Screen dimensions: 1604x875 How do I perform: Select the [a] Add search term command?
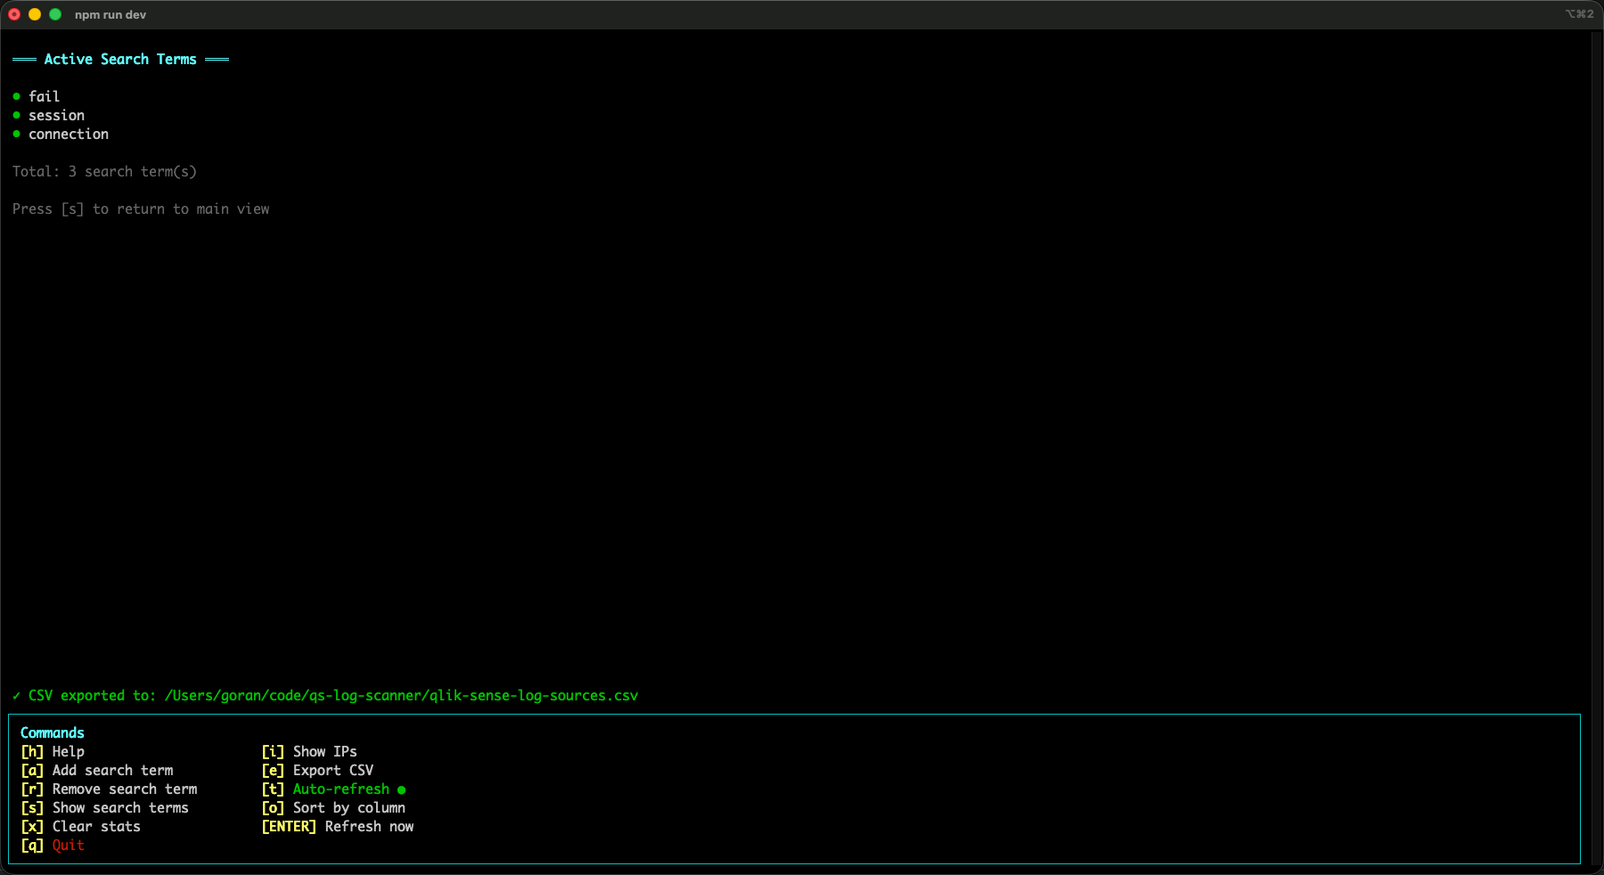point(97,770)
